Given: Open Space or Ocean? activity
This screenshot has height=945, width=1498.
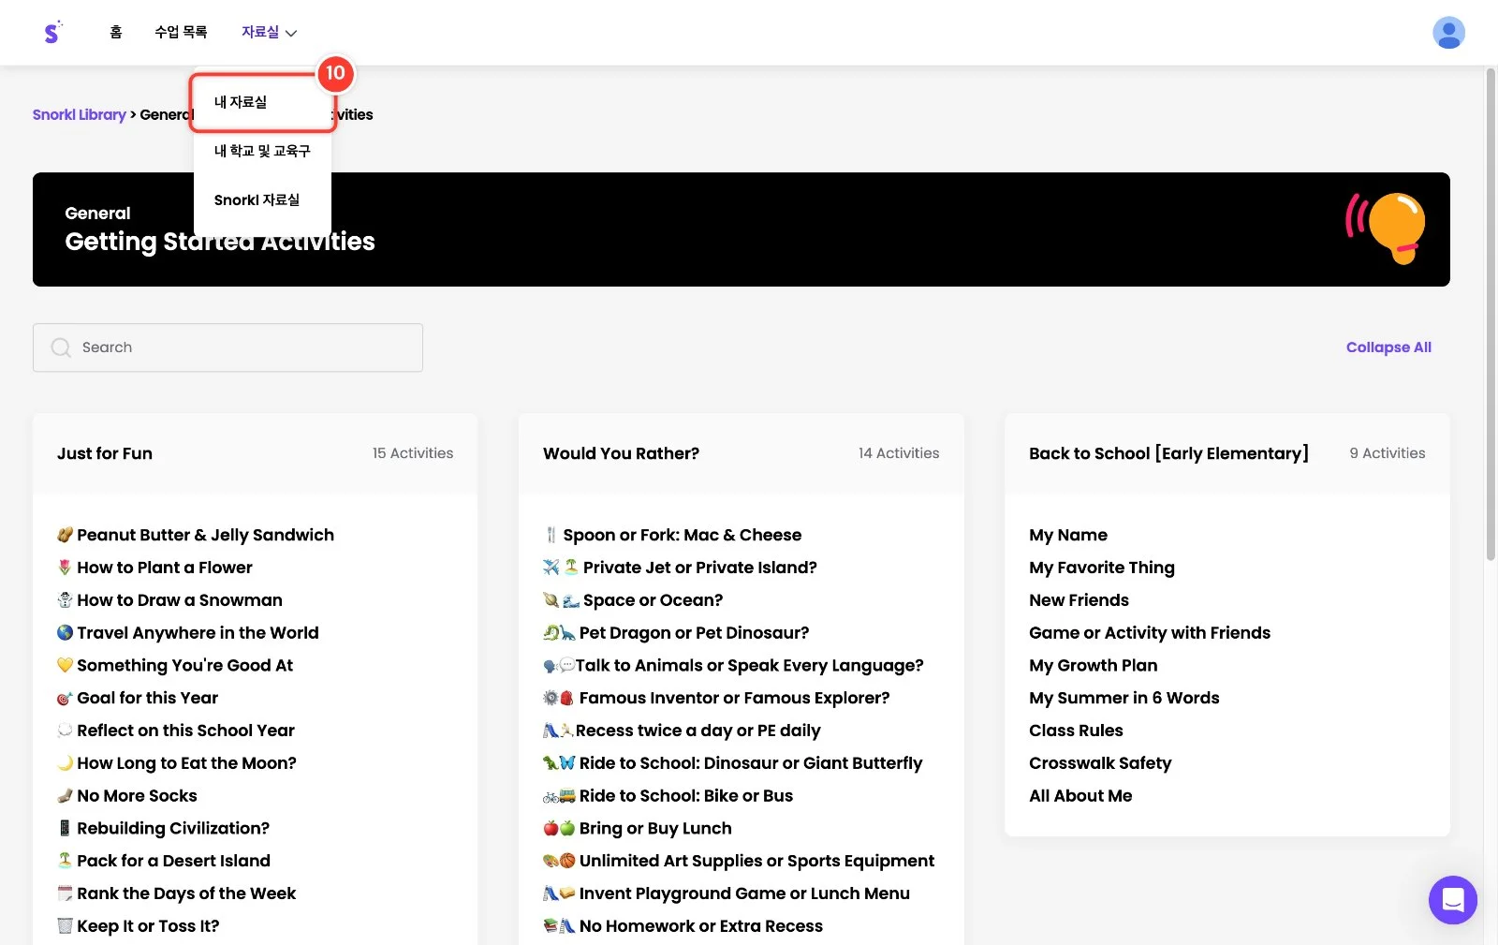Looking at the screenshot, I should coord(633,600).
